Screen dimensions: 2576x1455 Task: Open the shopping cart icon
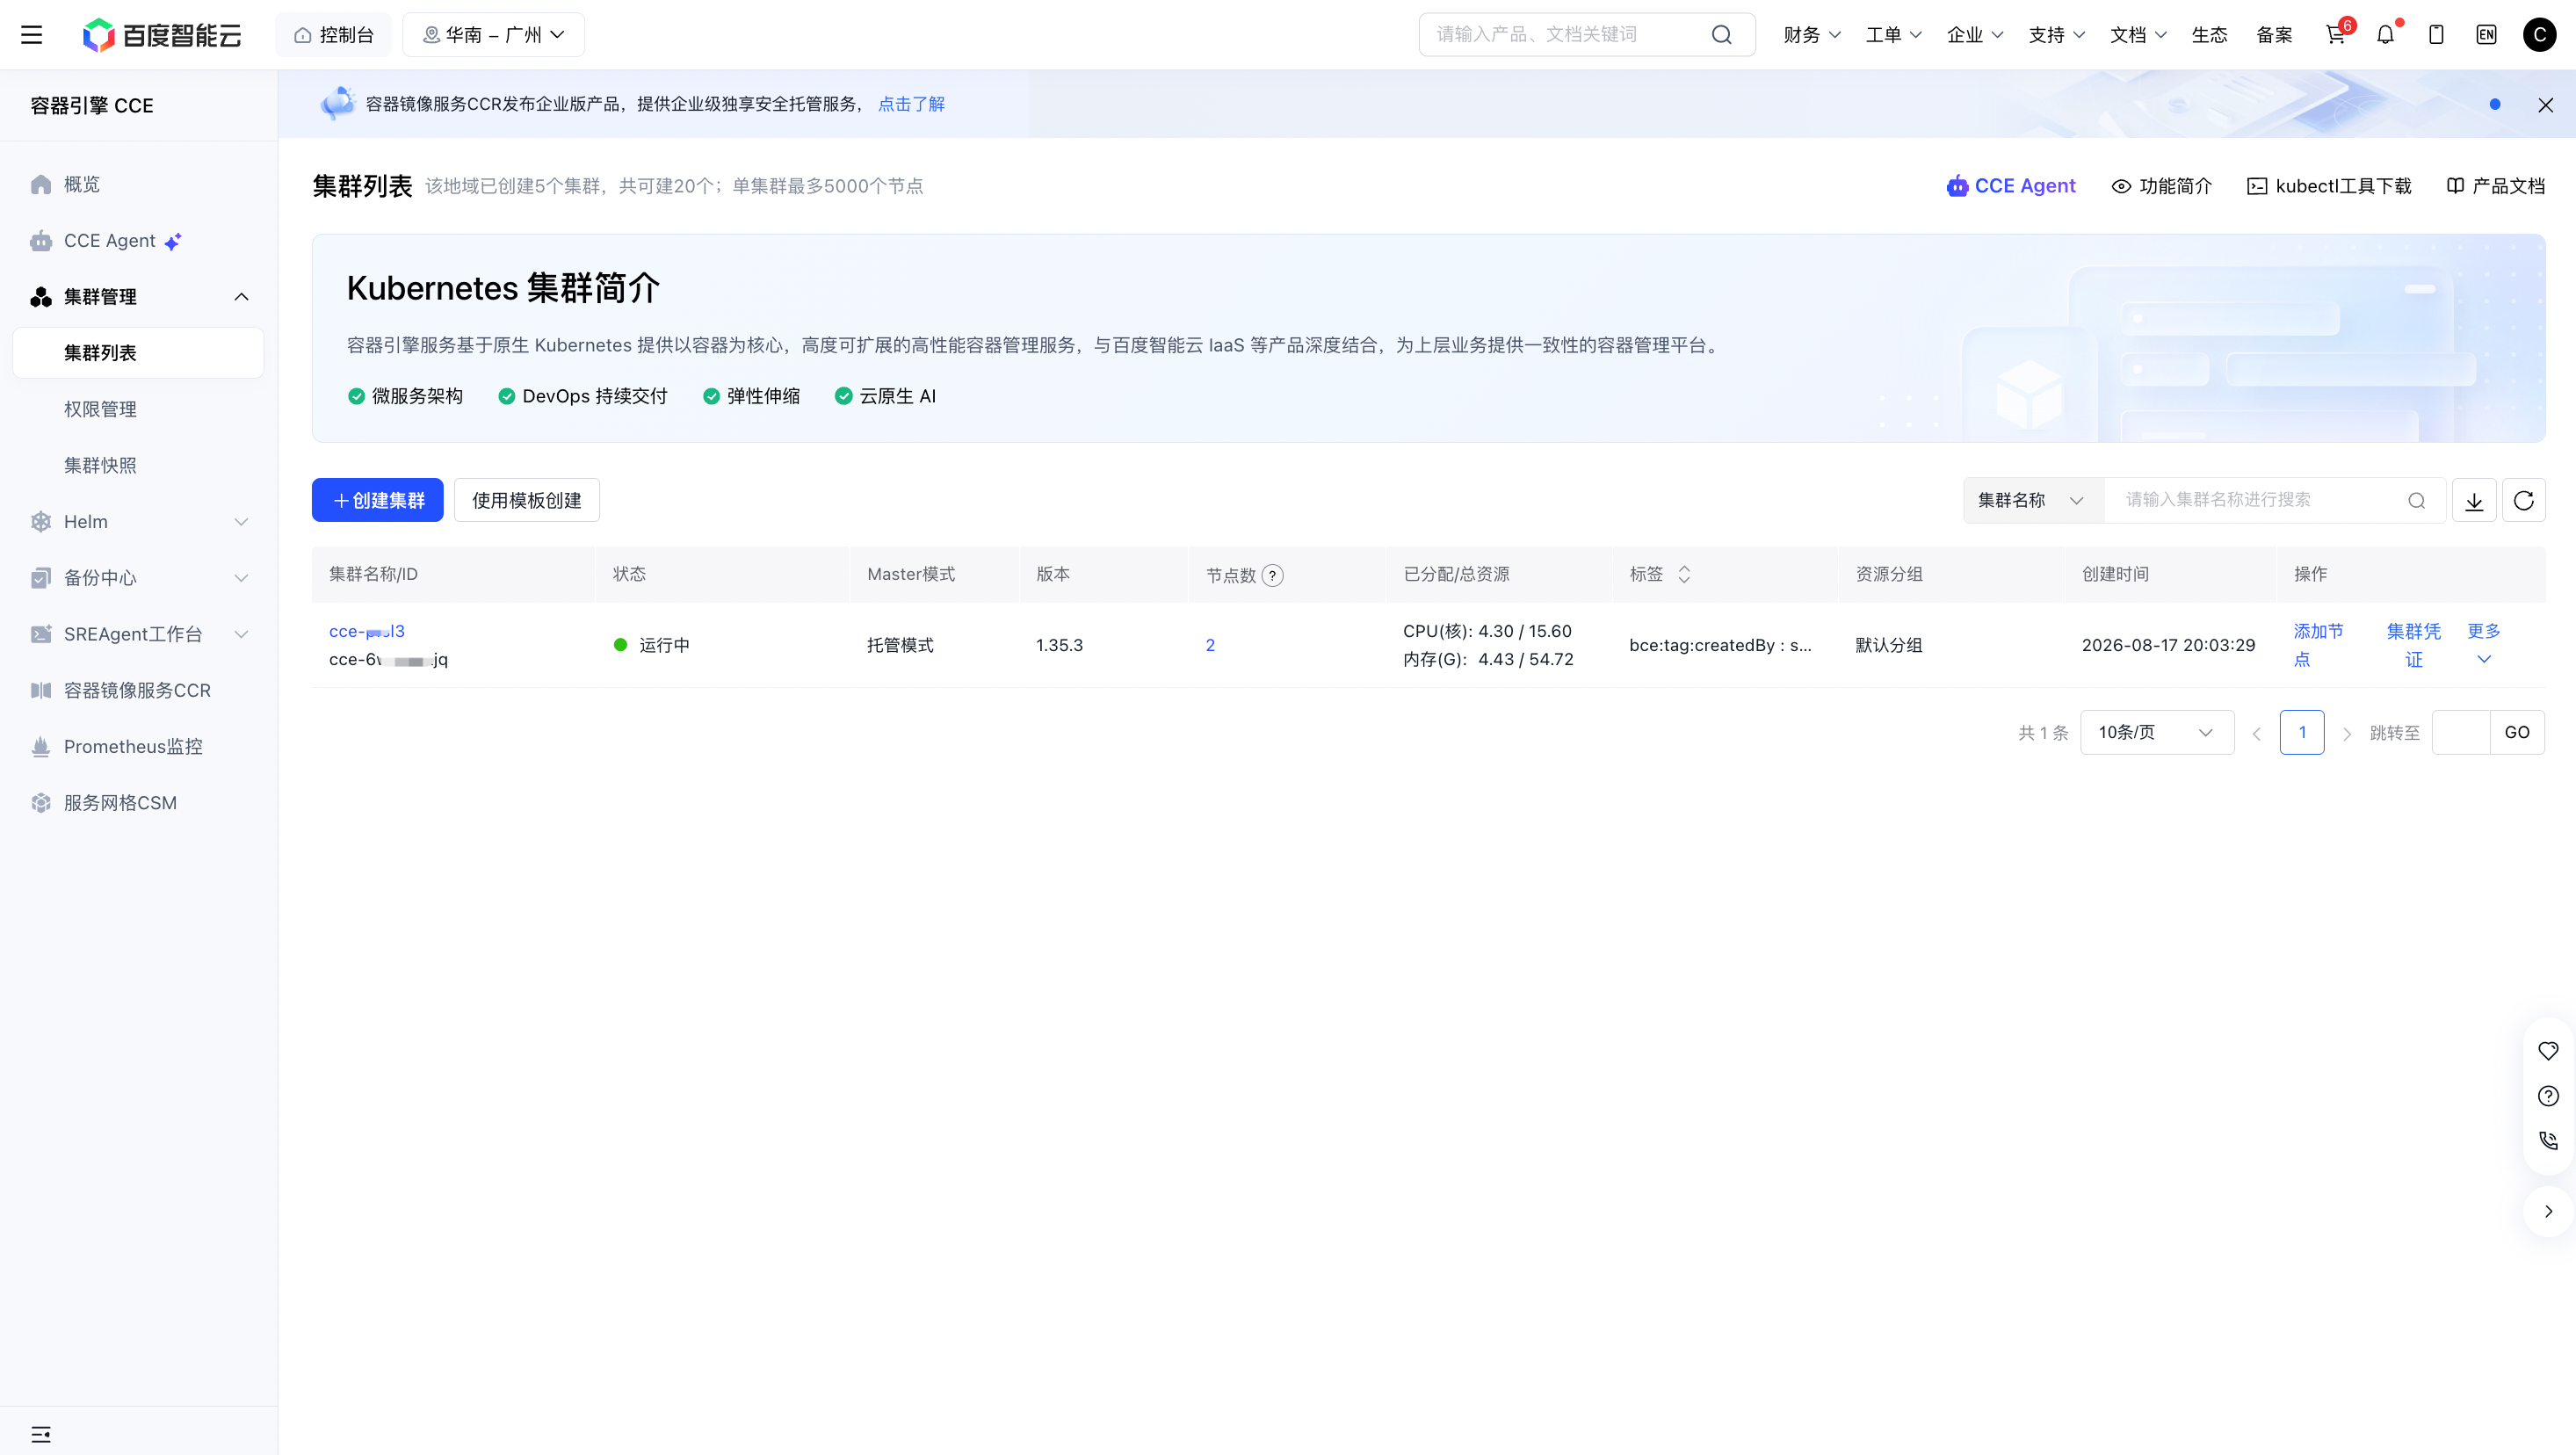(x=2335, y=35)
